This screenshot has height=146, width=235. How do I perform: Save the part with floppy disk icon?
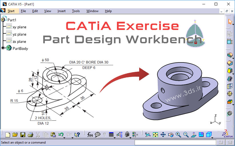coord(23,135)
